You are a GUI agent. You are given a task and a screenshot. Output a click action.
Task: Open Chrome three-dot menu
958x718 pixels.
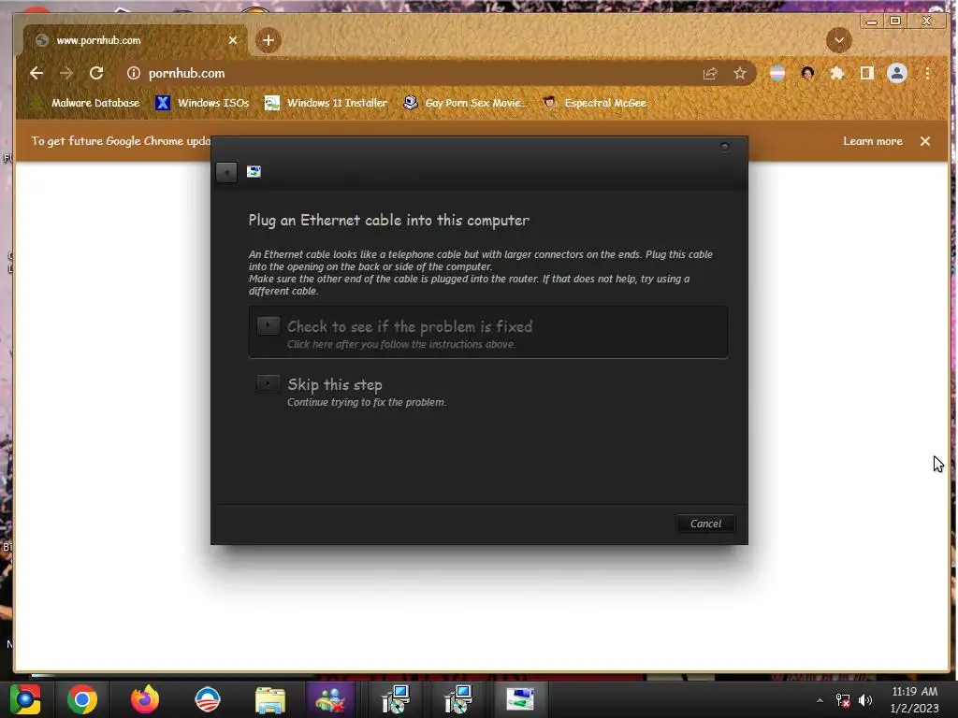click(927, 73)
